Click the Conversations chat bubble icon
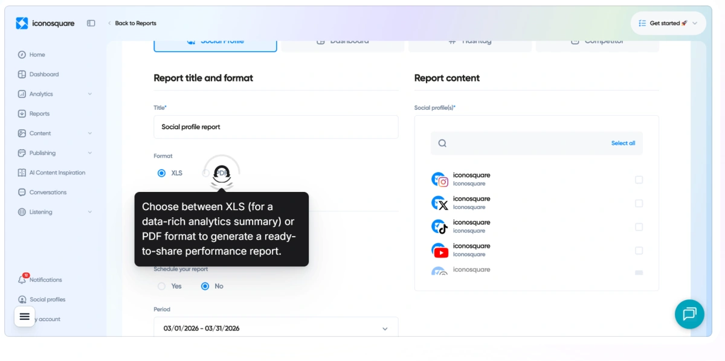This screenshot has height=361, width=725. point(22,192)
